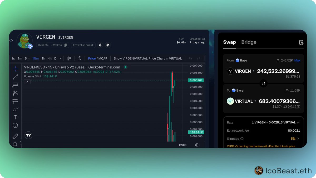Viewport: 316px width, 178px height.
Task: Switch the chart to the 4h interval
Action: pos(50,58)
